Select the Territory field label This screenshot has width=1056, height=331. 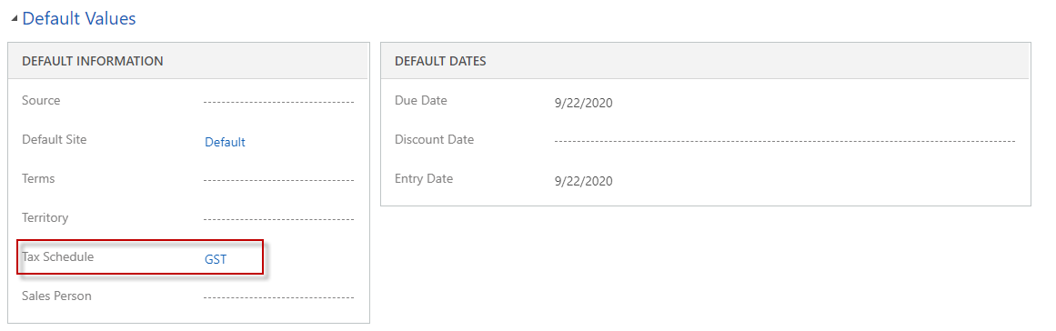coord(45,218)
